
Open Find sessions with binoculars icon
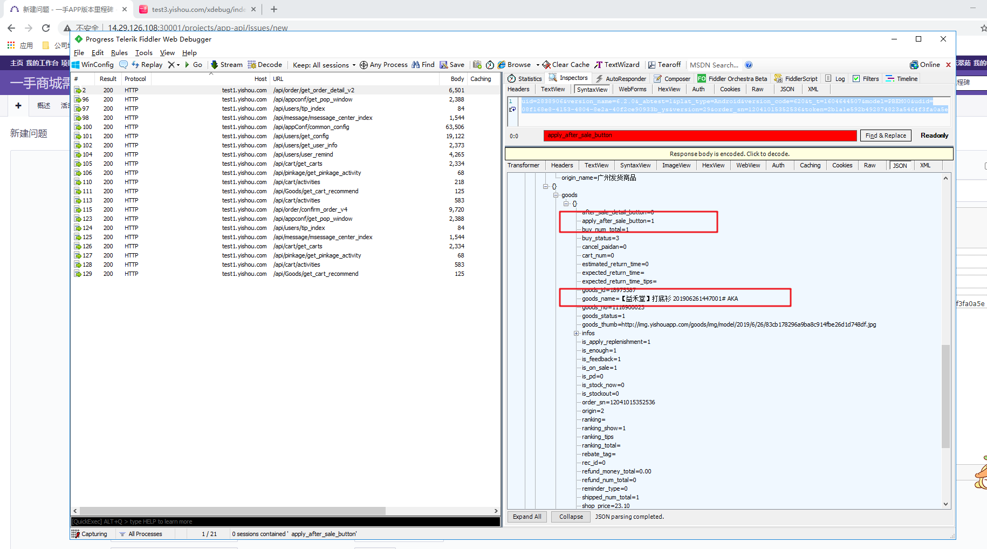[x=416, y=65]
